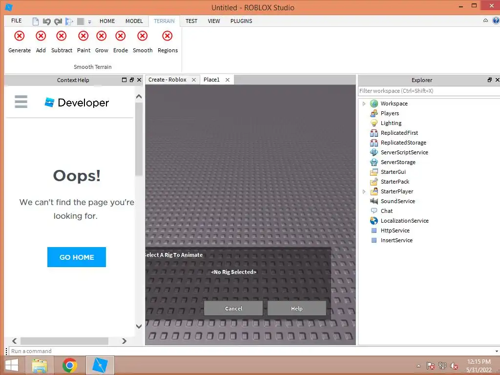Click Context Help vertical scrollbar up arrow
Screen dimensions: 500x375
pyautogui.click(x=139, y=96)
